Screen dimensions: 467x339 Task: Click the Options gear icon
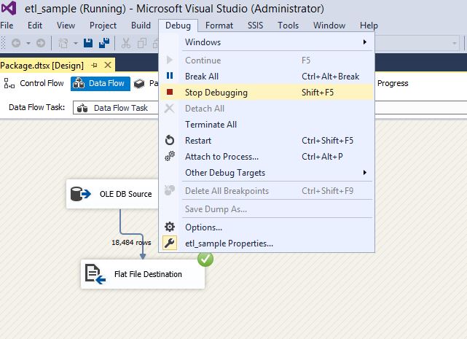point(170,227)
